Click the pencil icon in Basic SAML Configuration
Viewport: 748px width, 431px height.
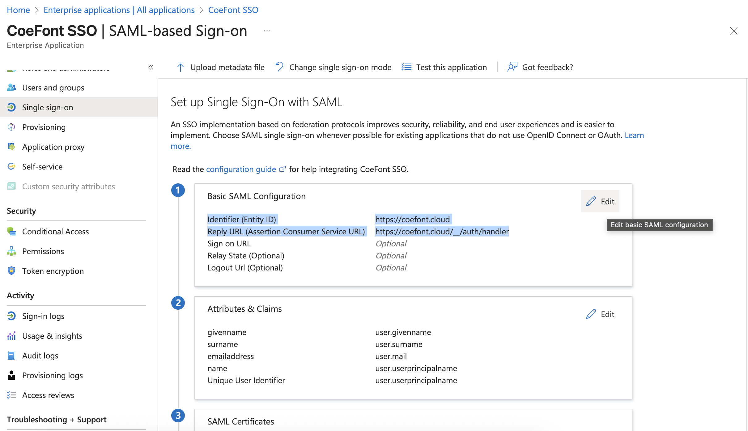pos(591,202)
